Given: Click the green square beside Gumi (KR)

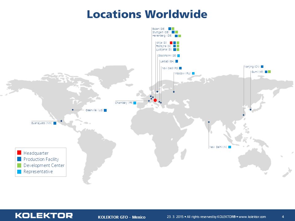Looking at the screenshot, I should [269, 72].
